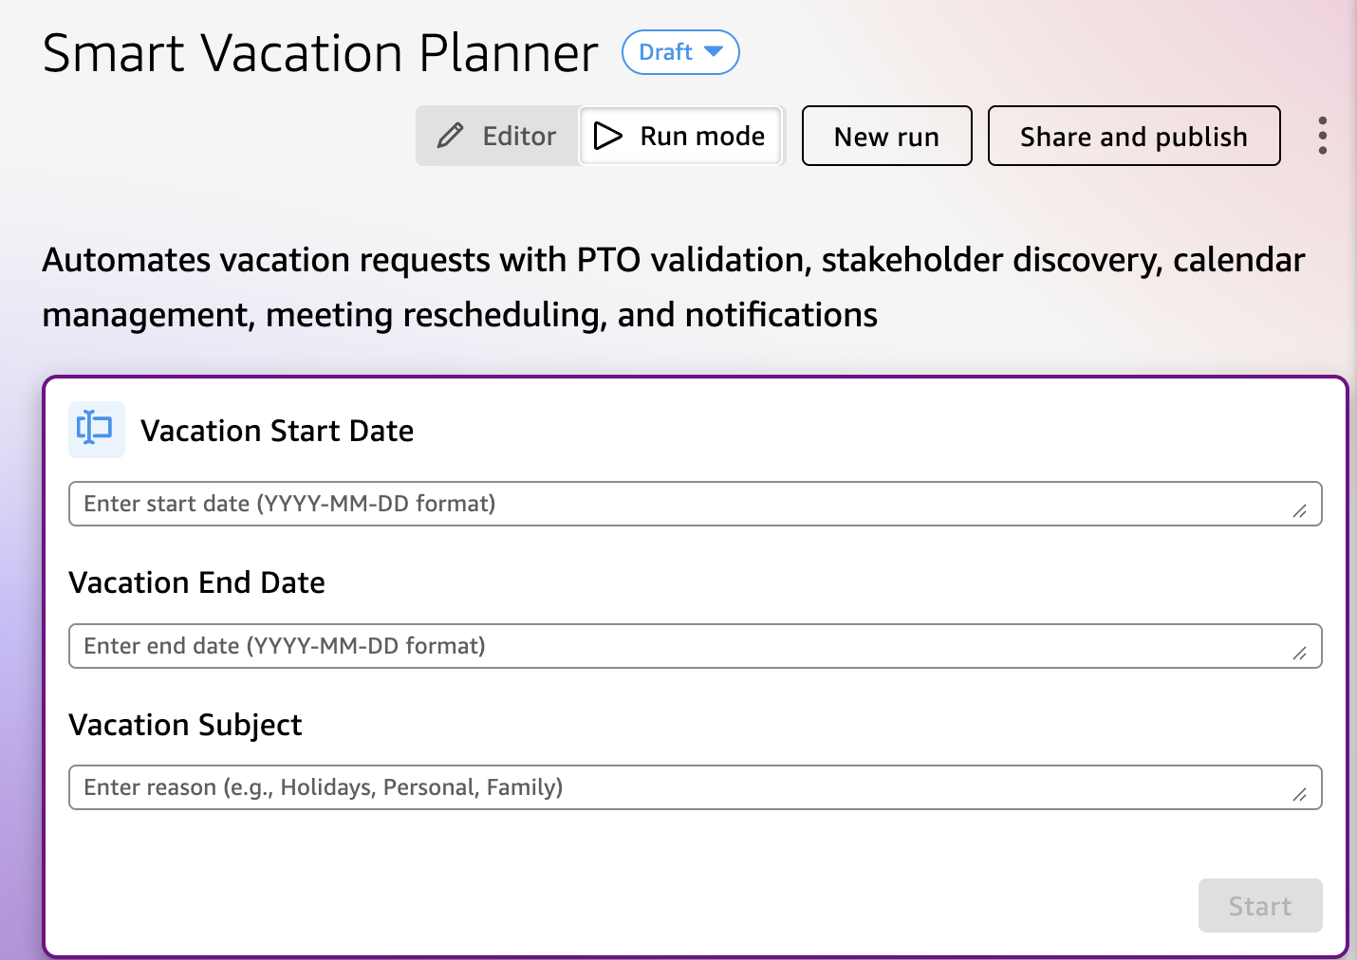Switch to the Editor tab
The image size is (1357, 960).
498,136
